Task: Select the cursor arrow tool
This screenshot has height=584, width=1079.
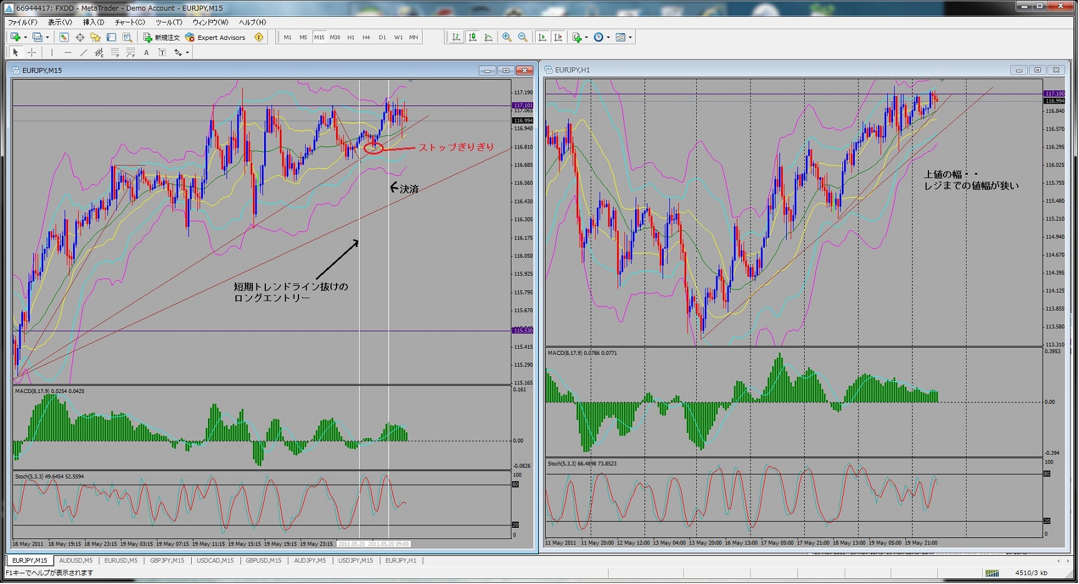Action: tap(16, 52)
